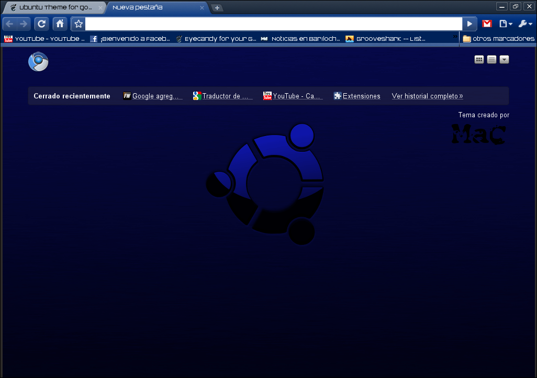
Task: Open the home page
Action: pyautogui.click(x=60, y=24)
